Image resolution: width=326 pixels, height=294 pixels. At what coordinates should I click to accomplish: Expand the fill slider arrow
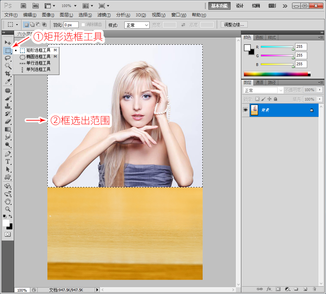tap(320, 99)
